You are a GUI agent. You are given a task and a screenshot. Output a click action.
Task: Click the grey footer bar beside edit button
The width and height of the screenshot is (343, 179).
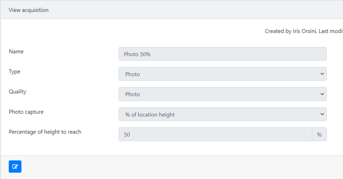[x=181, y=167]
